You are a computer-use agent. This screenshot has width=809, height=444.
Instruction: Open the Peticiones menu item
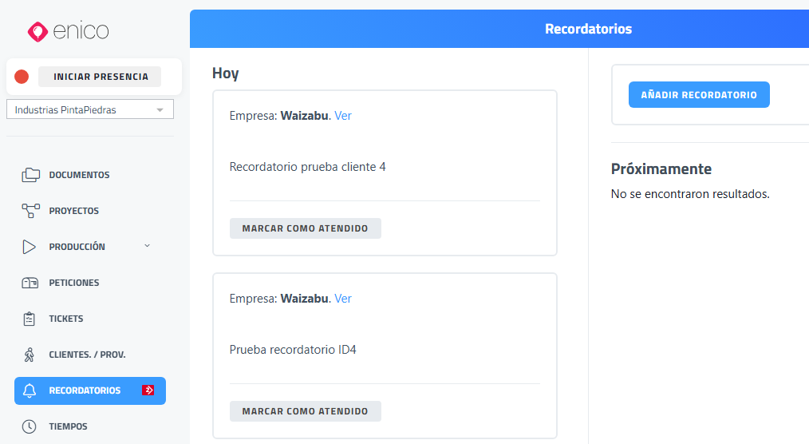coord(73,283)
